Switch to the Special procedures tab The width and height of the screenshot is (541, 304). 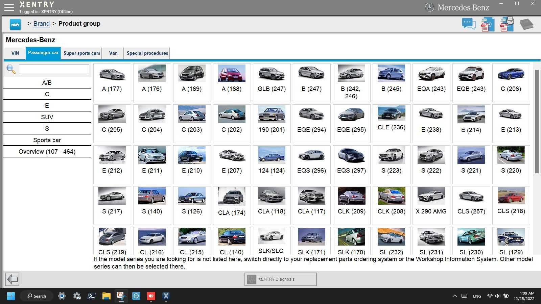tap(147, 53)
